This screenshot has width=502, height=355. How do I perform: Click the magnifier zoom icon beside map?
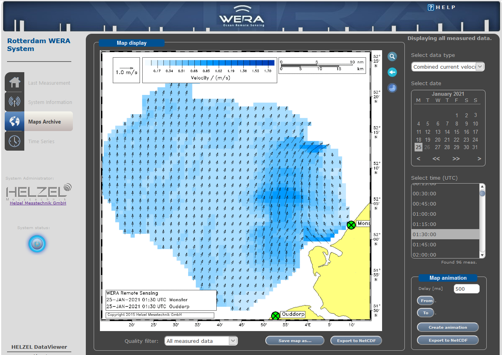392,56
